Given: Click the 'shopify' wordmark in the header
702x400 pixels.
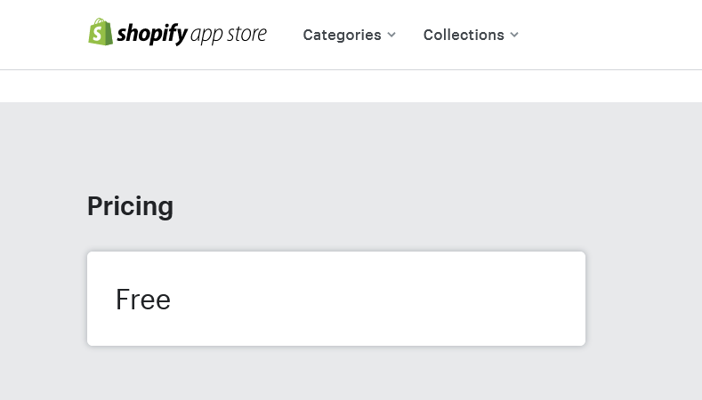Looking at the screenshot, I should point(151,34).
